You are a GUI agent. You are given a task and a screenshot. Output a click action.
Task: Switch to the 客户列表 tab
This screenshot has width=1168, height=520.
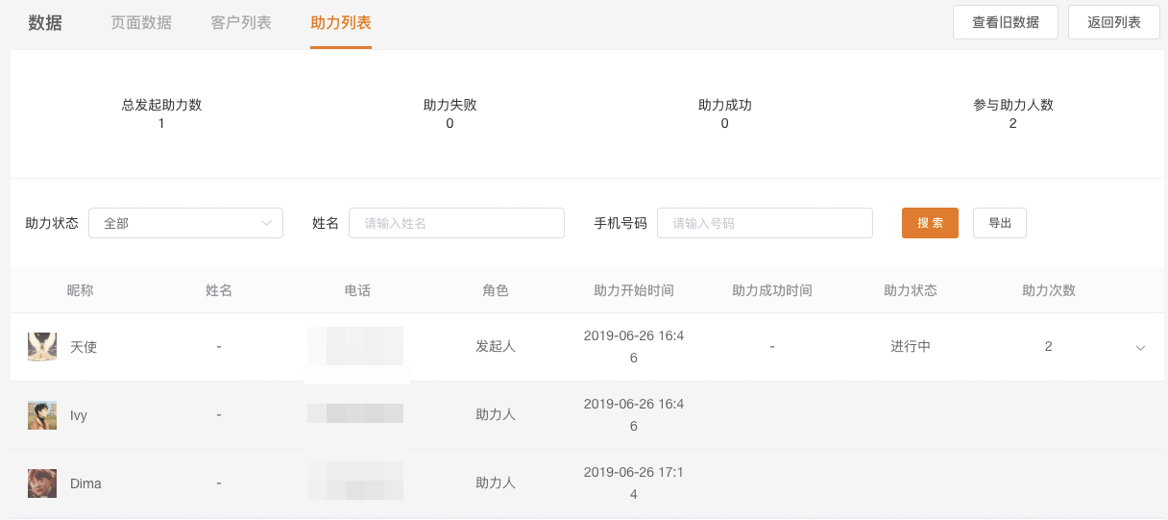(x=241, y=23)
